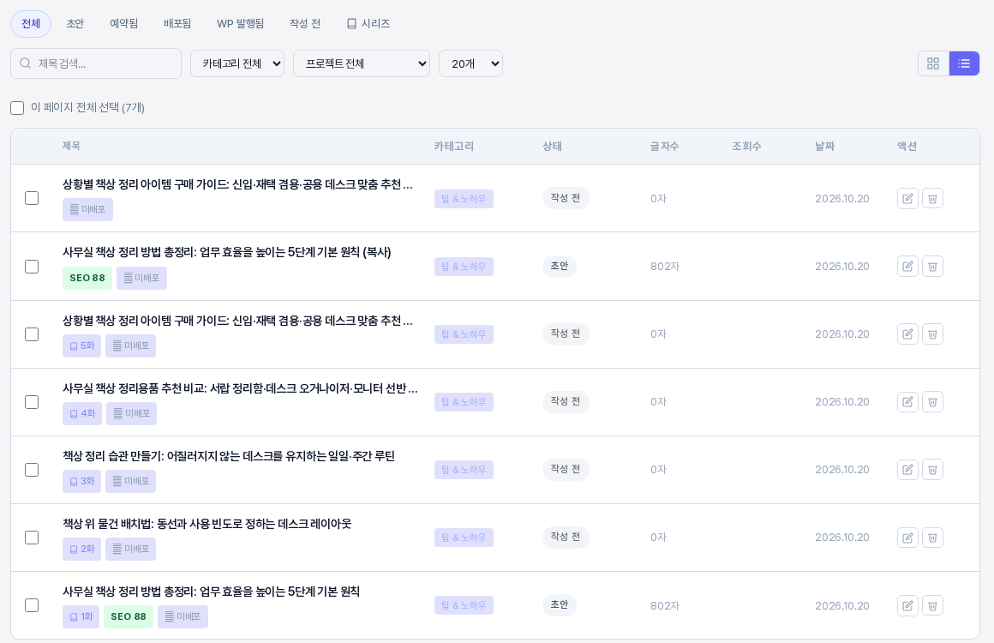Switch to list view layout
Image resolution: width=994 pixels, height=643 pixels.
(x=964, y=63)
